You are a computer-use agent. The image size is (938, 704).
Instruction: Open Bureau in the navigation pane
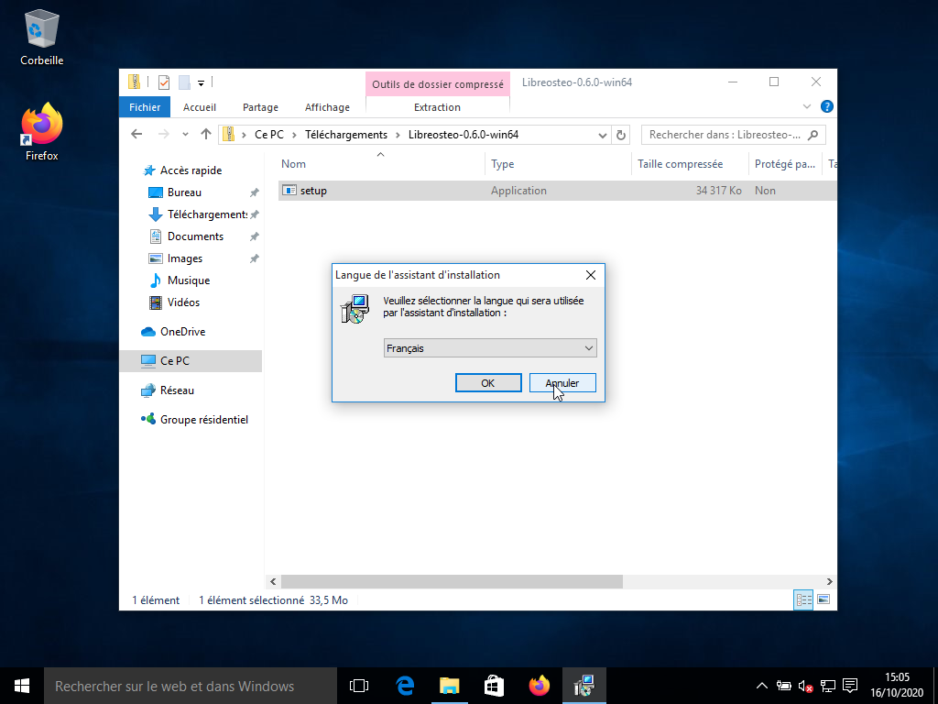pos(184,192)
